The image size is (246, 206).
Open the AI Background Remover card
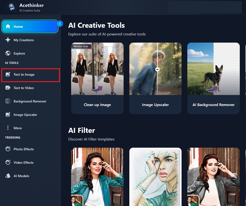[213, 78]
